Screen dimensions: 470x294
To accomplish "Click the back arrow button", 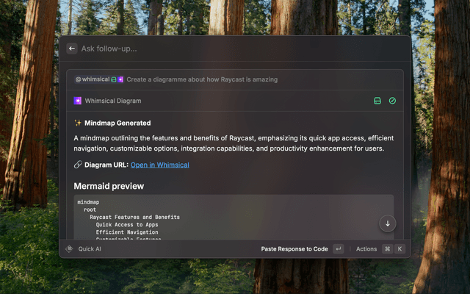I will click(x=72, y=49).
